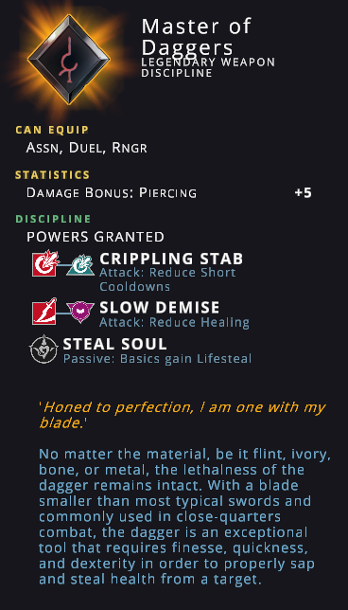348x610 pixels.
Task: Select the red Slow Demise dagger icon
Action: (44, 312)
